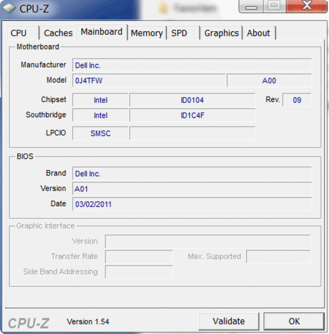The height and width of the screenshot is (334, 329).
Task: Click the CPU-Z title bar text
Action: [34, 8]
